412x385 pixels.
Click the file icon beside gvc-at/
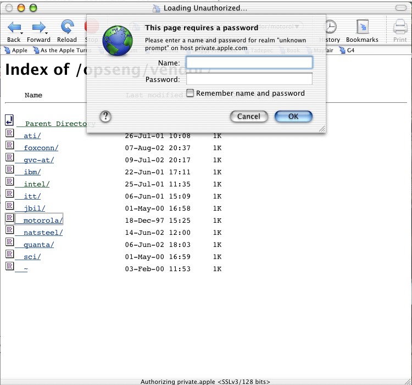click(10, 157)
